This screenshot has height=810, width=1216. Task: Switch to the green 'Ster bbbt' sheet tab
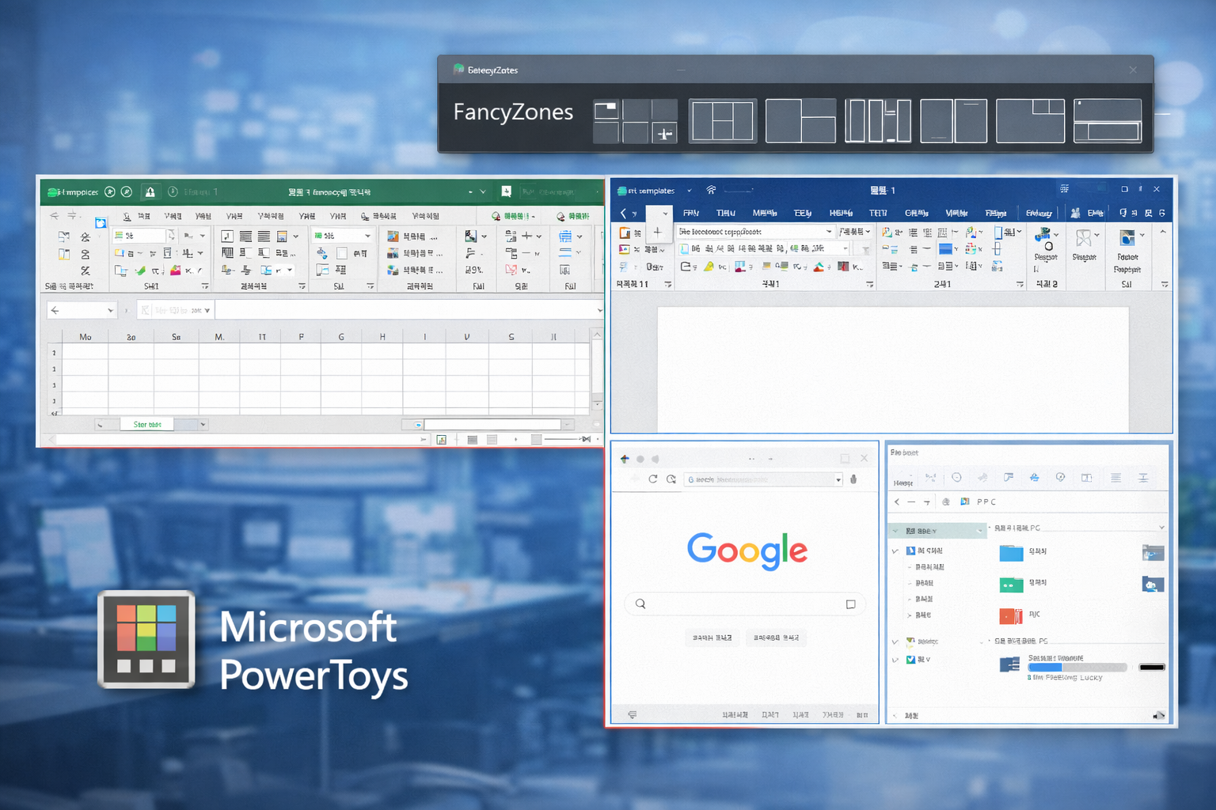tap(146, 425)
